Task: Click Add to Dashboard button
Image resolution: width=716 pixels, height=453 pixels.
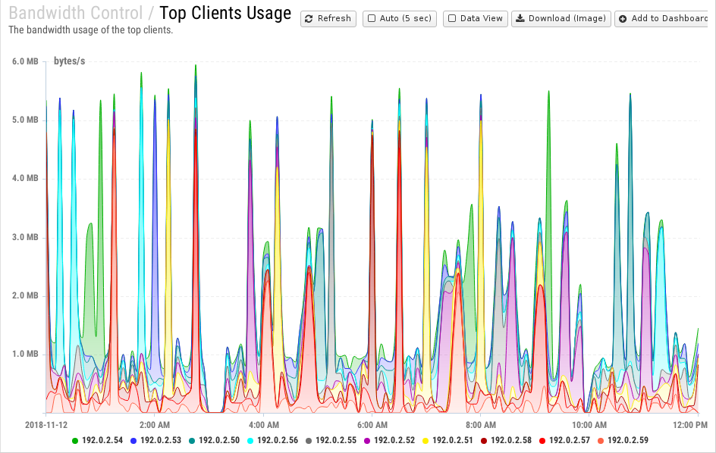Action: click(x=663, y=19)
